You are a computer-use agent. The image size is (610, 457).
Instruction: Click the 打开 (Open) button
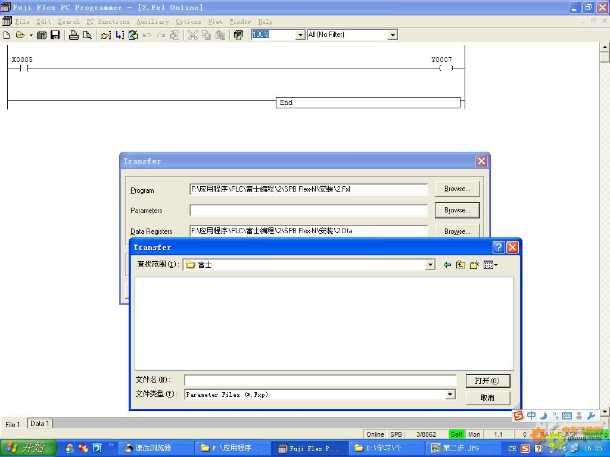pyautogui.click(x=487, y=381)
